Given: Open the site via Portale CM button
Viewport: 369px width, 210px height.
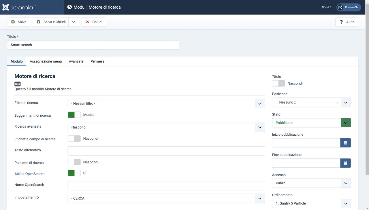Looking at the screenshot, I should click(348, 7).
